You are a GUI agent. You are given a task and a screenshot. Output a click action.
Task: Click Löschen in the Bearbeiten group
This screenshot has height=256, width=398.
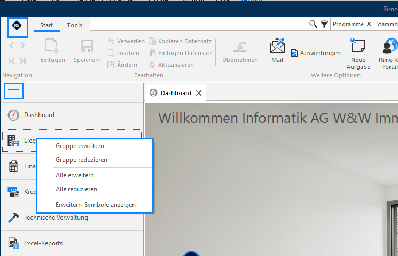point(123,53)
